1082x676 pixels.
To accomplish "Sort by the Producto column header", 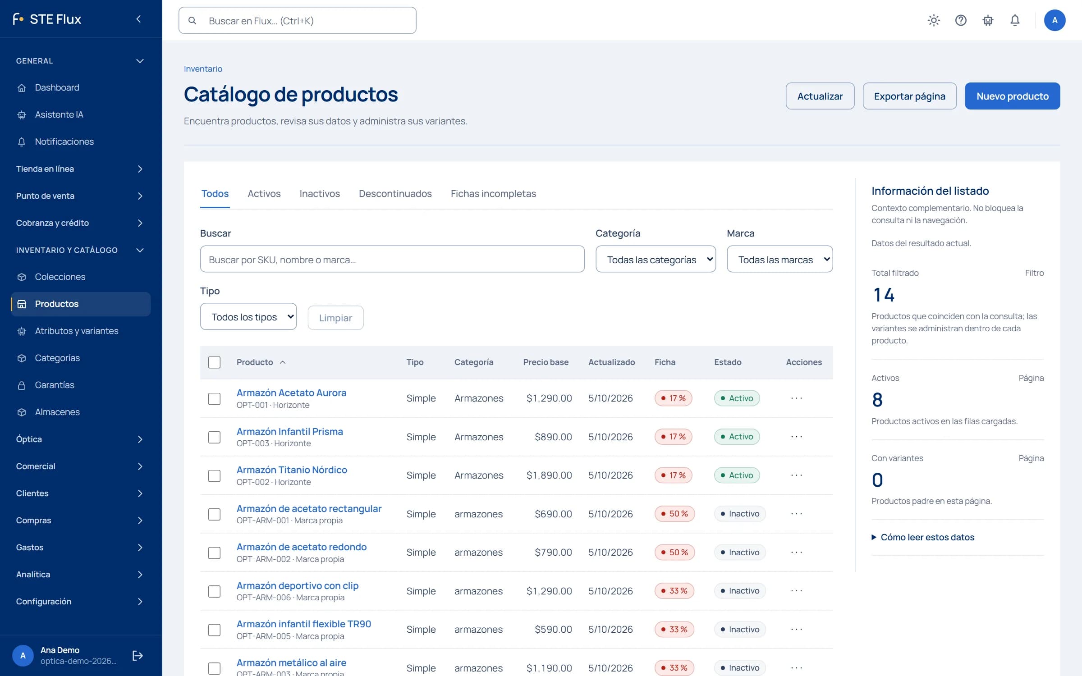I will (x=261, y=362).
